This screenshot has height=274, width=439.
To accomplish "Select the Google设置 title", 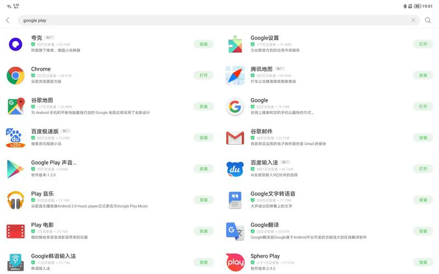I will [x=264, y=38].
